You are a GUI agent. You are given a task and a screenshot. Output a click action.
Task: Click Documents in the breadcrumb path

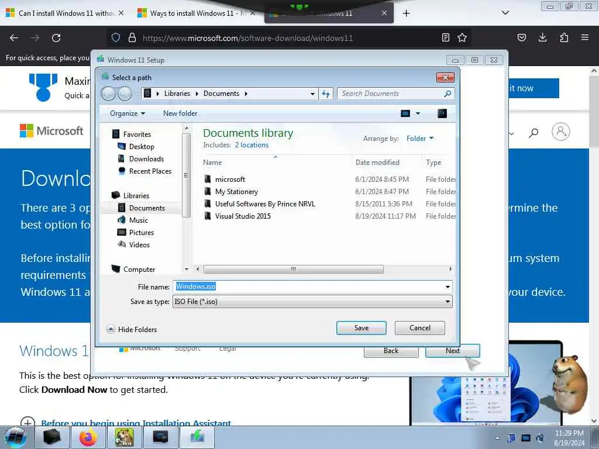221,94
